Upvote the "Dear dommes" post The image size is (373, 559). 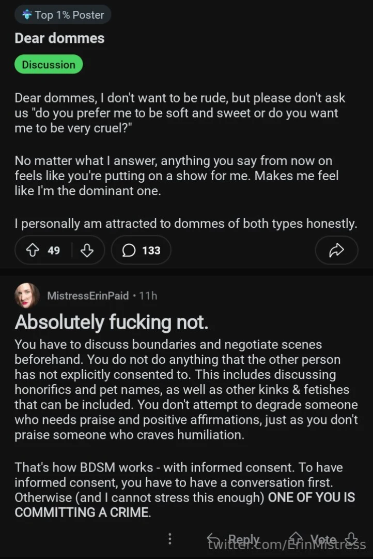(x=34, y=251)
